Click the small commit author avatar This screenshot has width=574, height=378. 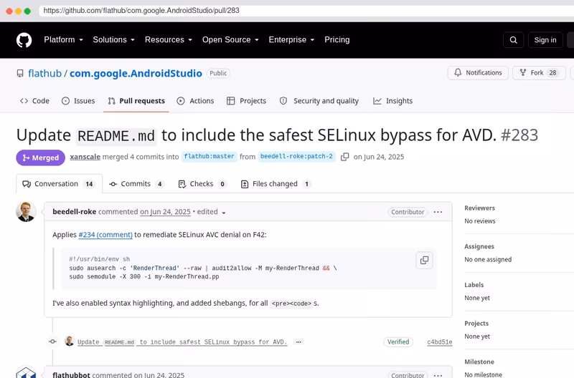(70, 341)
